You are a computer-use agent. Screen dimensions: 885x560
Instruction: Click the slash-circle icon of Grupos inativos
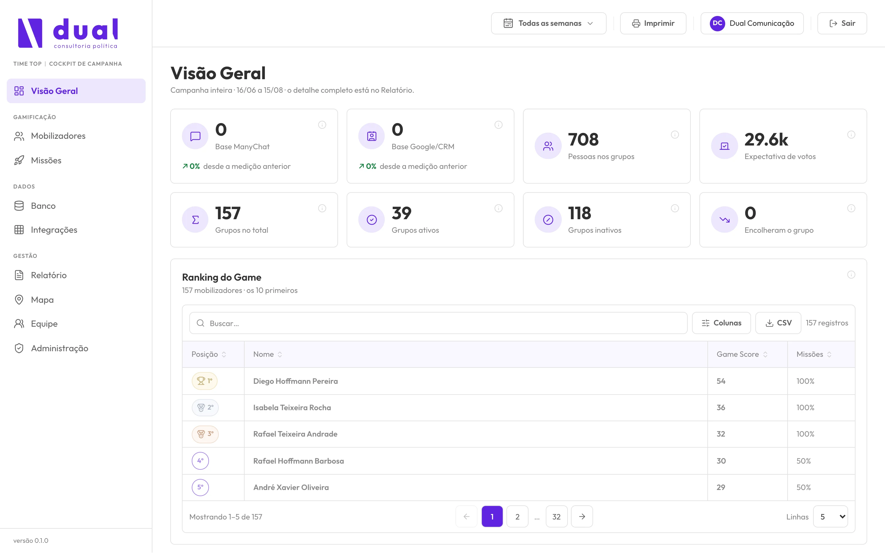[x=548, y=220]
